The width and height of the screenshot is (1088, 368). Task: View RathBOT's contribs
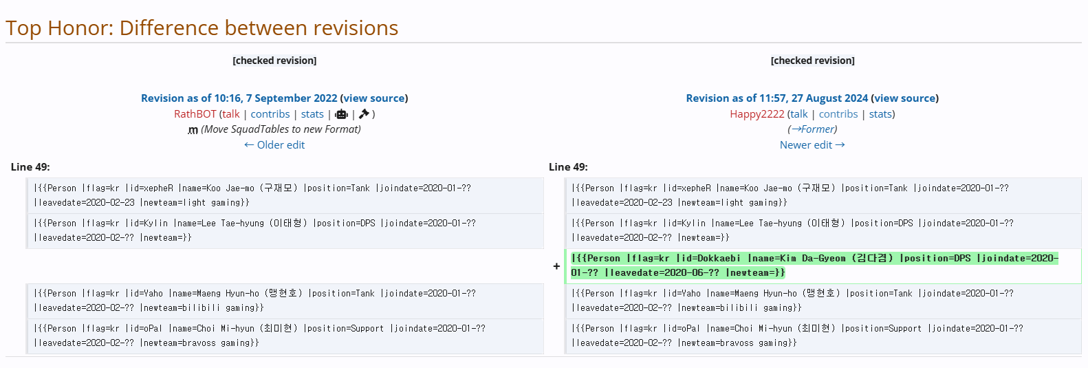(270, 114)
